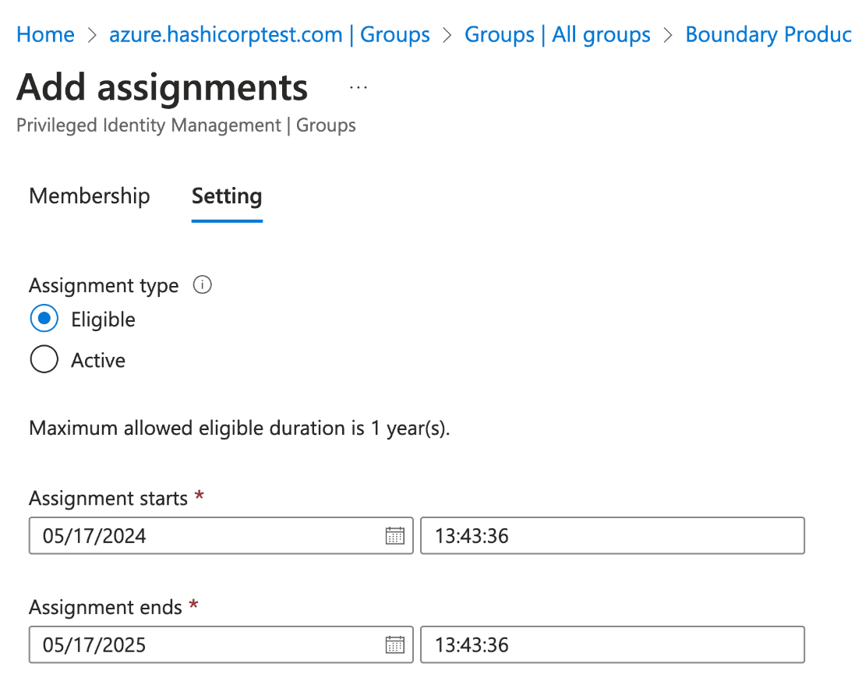Image resolution: width=862 pixels, height=681 pixels.
Task: Click the 'Assignment type' label
Action: pyautogui.click(x=104, y=286)
